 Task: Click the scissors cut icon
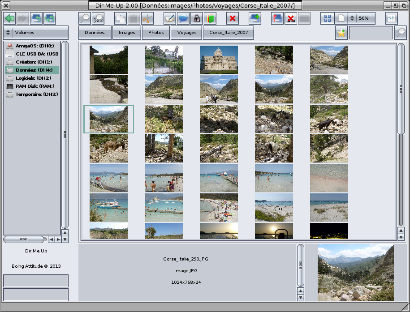tap(147, 18)
